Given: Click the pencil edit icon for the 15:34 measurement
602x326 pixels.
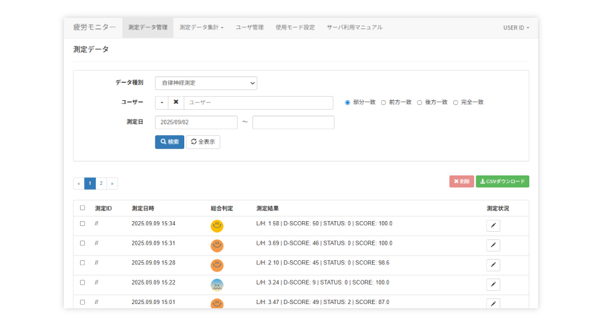Looking at the screenshot, I should pos(493,226).
